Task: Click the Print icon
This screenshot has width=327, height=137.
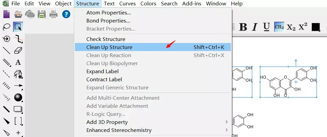Action: [x=53, y=14]
